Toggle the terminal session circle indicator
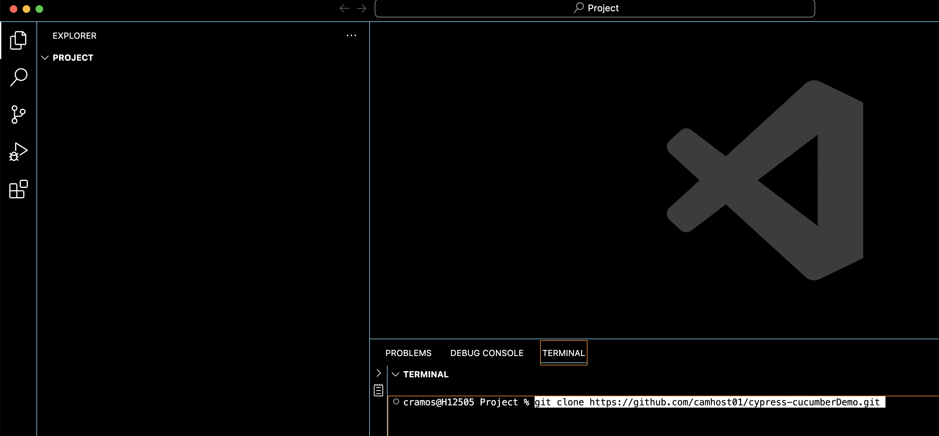The height and width of the screenshot is (436, 939). 396,401
